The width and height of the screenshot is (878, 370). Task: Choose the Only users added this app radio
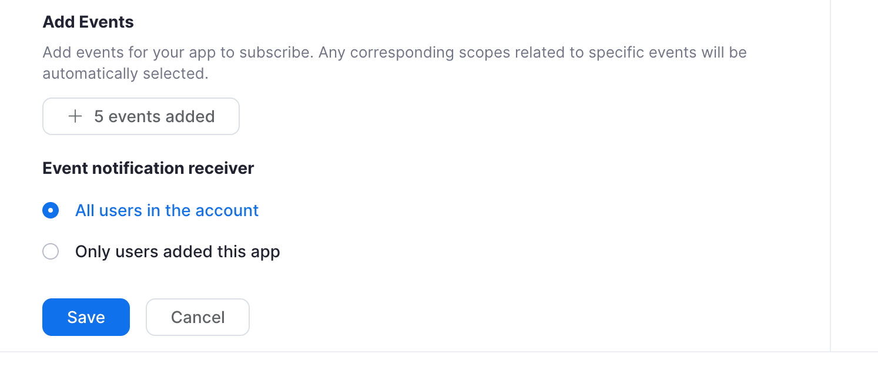(51, 252)
